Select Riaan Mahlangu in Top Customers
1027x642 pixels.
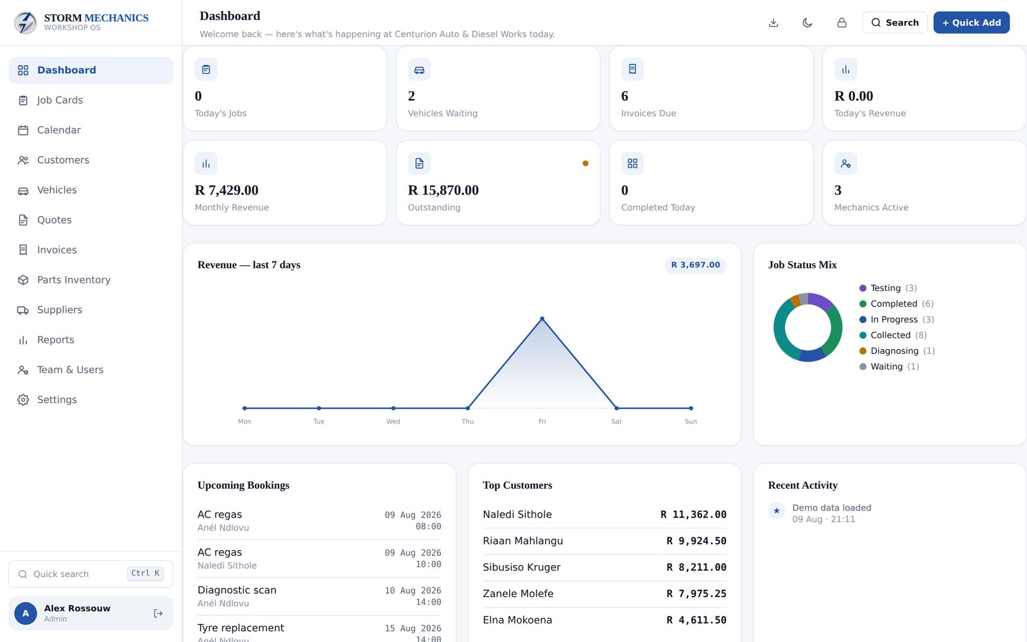tap(605, 541)
